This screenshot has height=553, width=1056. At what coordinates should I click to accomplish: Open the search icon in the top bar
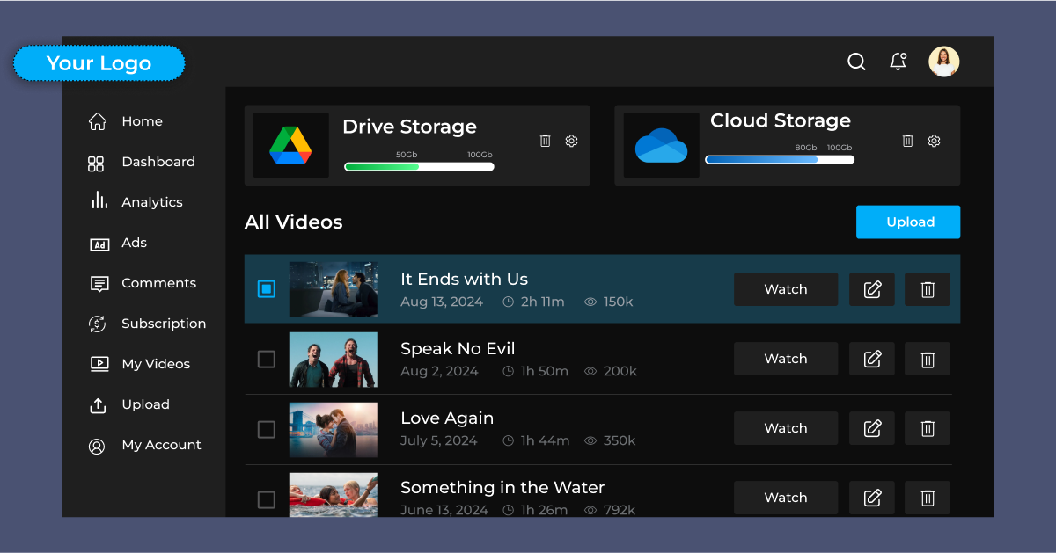click(855, 62)
